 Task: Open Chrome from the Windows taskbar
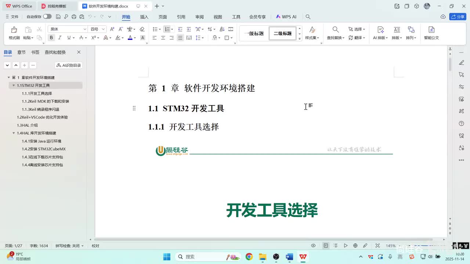(249, 257)
